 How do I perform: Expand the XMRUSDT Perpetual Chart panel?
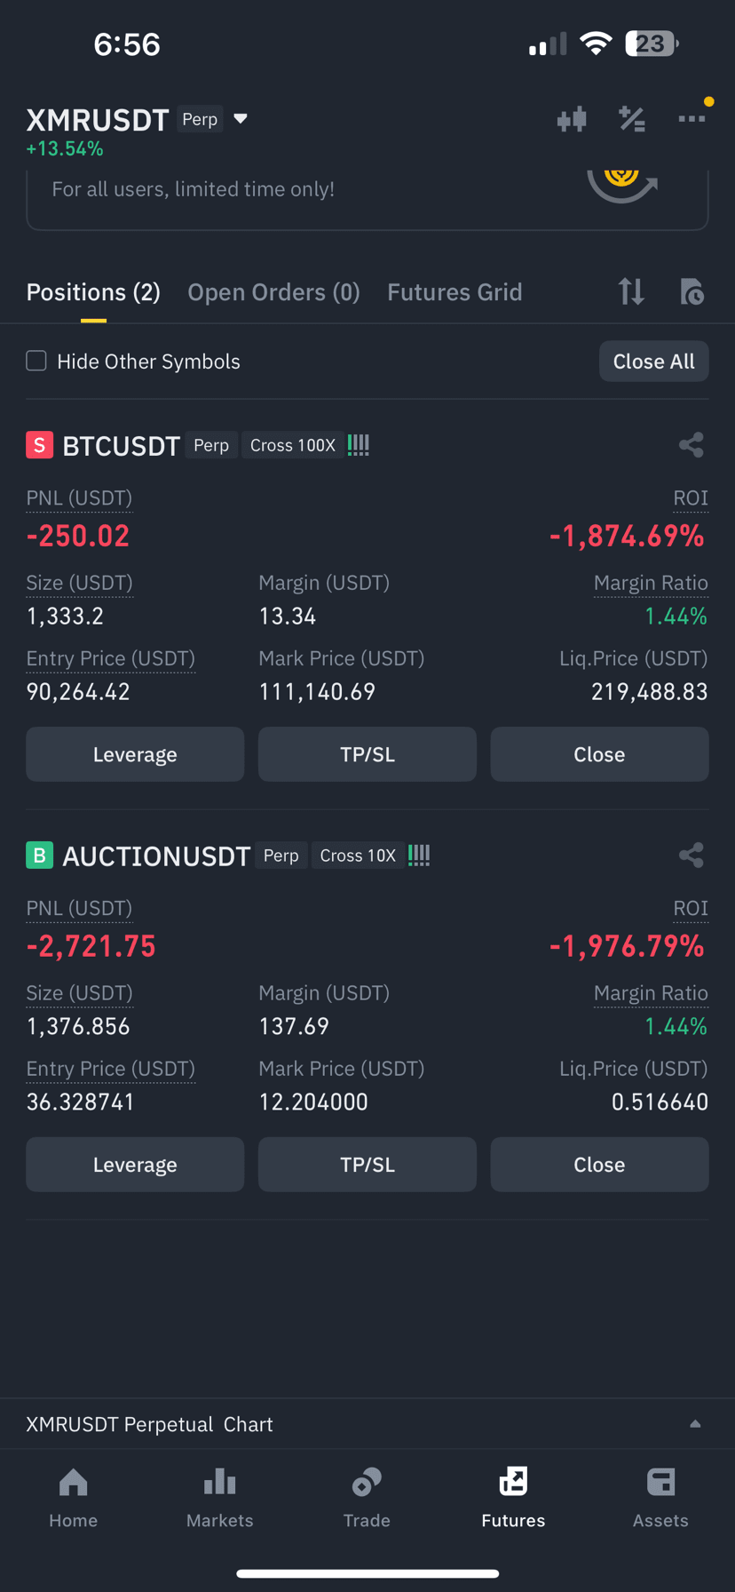tap(367, 1424)
